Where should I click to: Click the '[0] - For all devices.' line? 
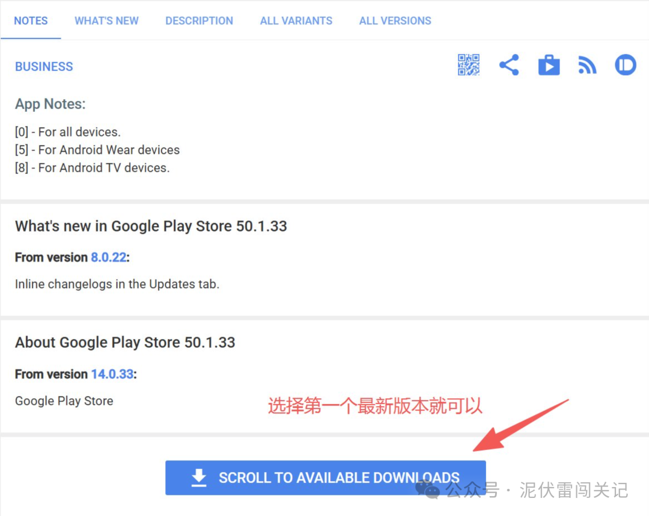(x=67, y=132)
